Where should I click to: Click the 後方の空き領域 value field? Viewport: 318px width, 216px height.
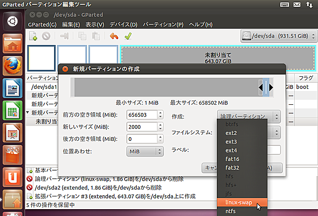[142, 139]
